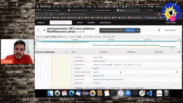Click browser Forward arrow button

42,14
